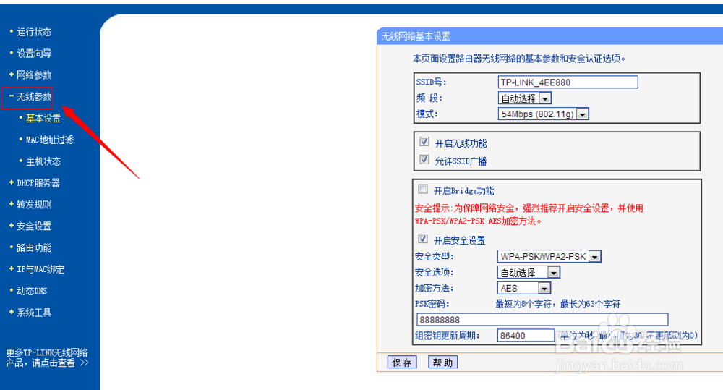This screenshot has height=390, width=723.
Task: Open the 模式 54Mbps (802.11g) dropdown
Action: (x=543, y=114)
